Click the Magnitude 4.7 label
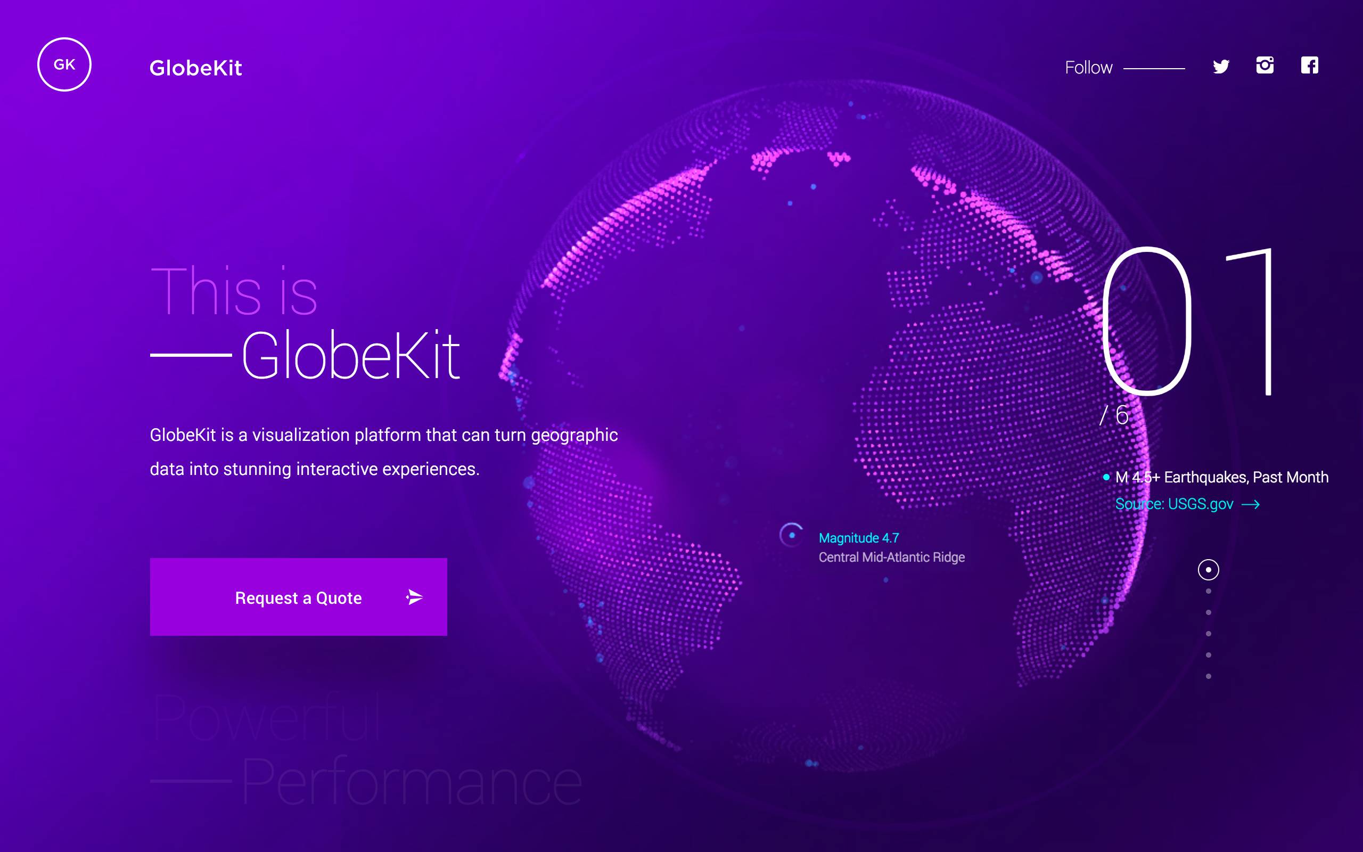 point(858,538)
